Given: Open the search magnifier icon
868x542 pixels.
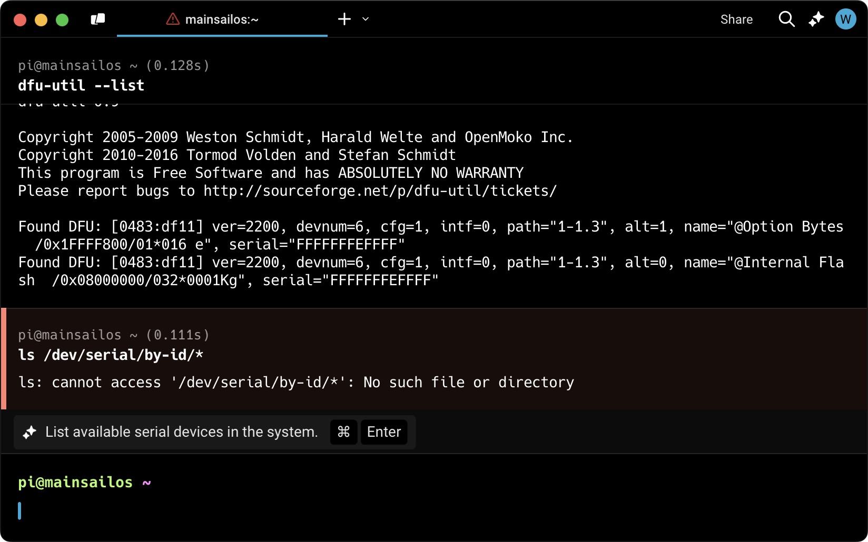Looking at the screenshot, I should click(x=786, y=19).
